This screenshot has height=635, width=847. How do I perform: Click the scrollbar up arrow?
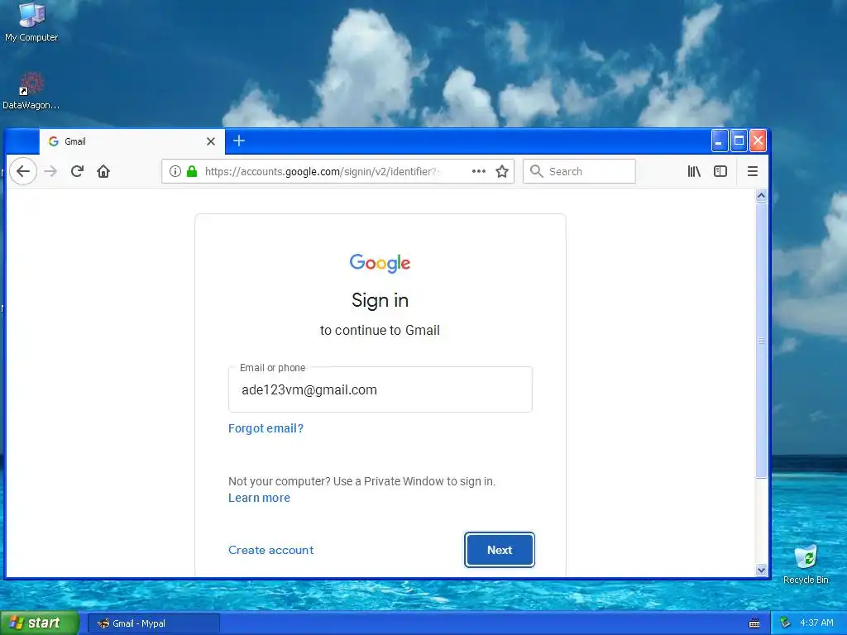tap(761, 195)
